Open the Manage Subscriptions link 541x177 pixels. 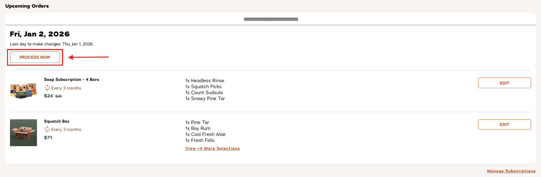(x=511, y=171)
